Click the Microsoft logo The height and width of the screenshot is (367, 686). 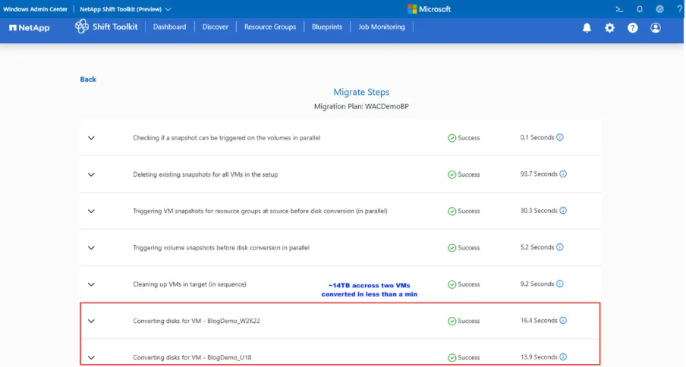[430, 9]
